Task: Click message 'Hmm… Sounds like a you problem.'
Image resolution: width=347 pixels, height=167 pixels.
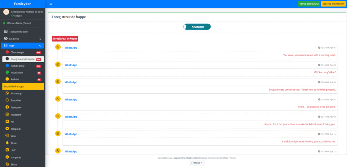Action: tap(317, 107)
